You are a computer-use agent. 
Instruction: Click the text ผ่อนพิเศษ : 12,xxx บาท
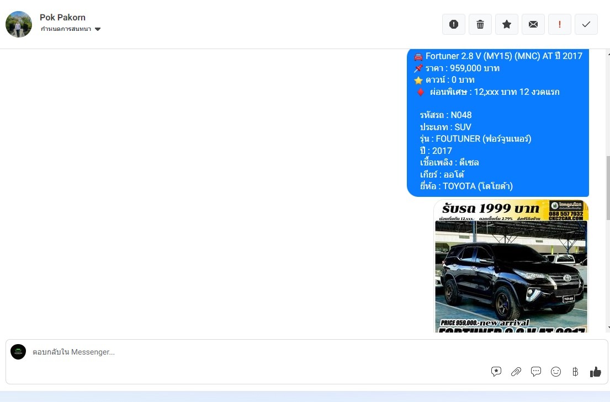point(473,92)
